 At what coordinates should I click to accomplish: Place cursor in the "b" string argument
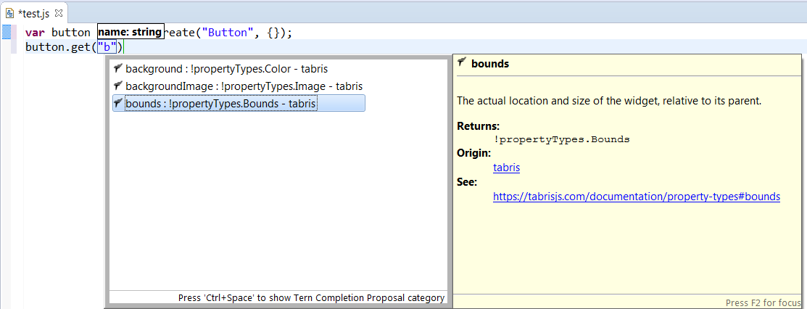(107, 48)
